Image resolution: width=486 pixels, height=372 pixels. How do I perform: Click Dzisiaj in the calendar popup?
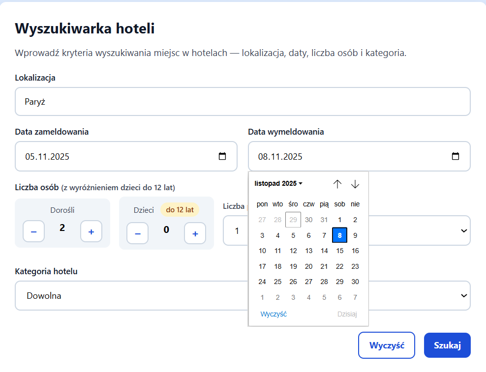click(x=347, y=314)
